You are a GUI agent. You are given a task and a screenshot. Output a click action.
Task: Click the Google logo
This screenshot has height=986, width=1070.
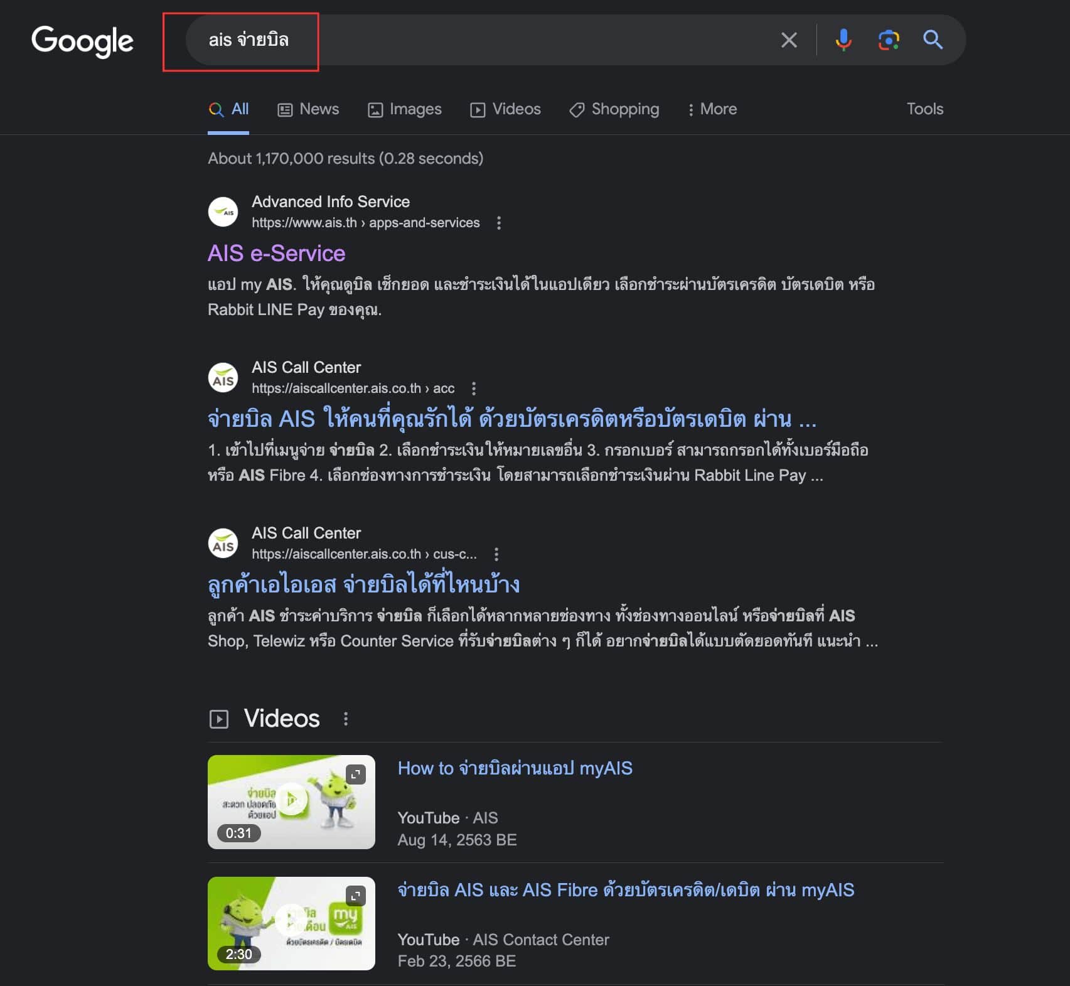coord(82,41)
